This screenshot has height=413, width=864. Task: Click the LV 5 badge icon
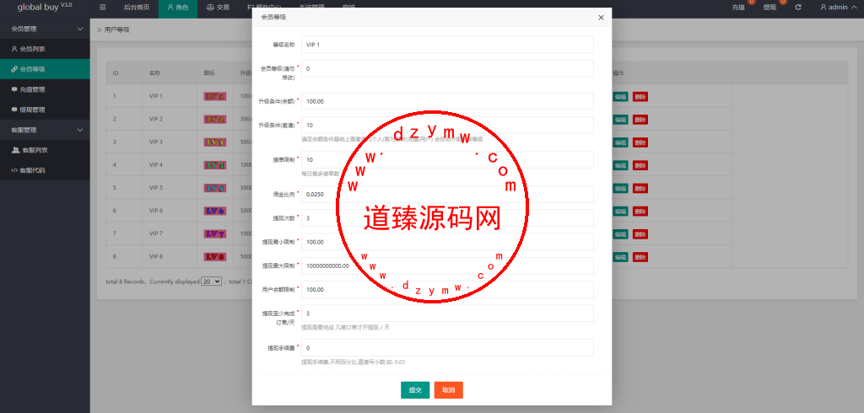coord(215,188)
